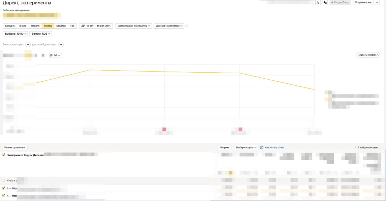This screenshot has height=201, width=386.
Task: Switch period to 'Квартал'
Action: (61, 26)
